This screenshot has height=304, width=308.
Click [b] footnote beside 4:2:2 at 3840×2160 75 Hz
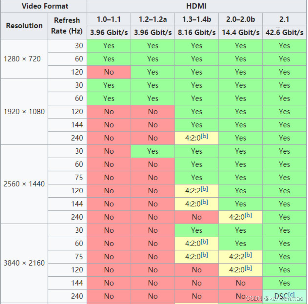(x=248, y=255)
